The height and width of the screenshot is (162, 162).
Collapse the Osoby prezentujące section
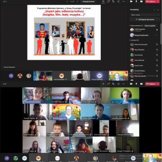tap(129, 26)
